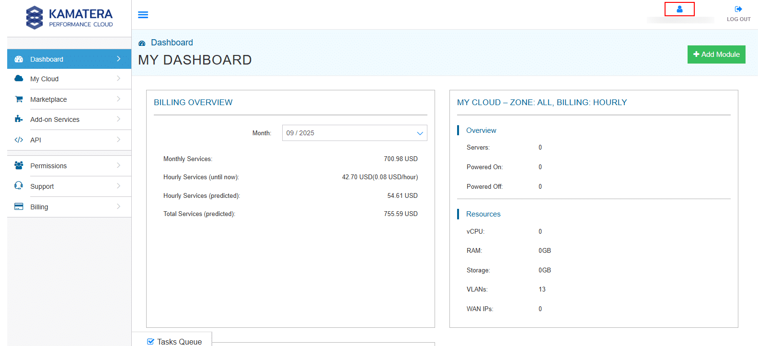Switch to the Tasks Queue tab
The image size is (758, 346).
coord(179,341)
